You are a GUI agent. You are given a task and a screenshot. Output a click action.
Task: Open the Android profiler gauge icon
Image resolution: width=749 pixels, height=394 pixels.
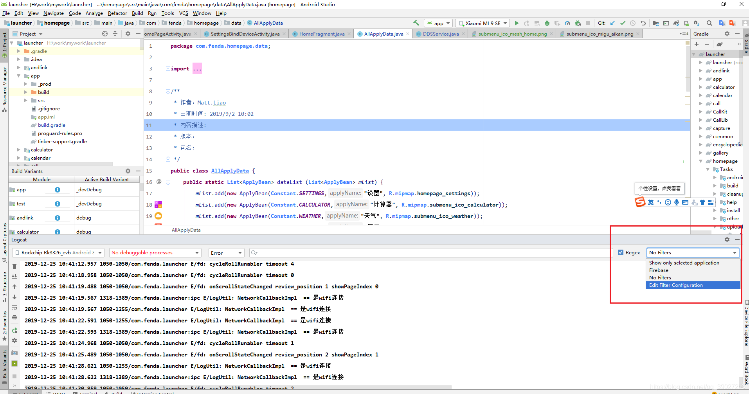(x=567, y=23)
